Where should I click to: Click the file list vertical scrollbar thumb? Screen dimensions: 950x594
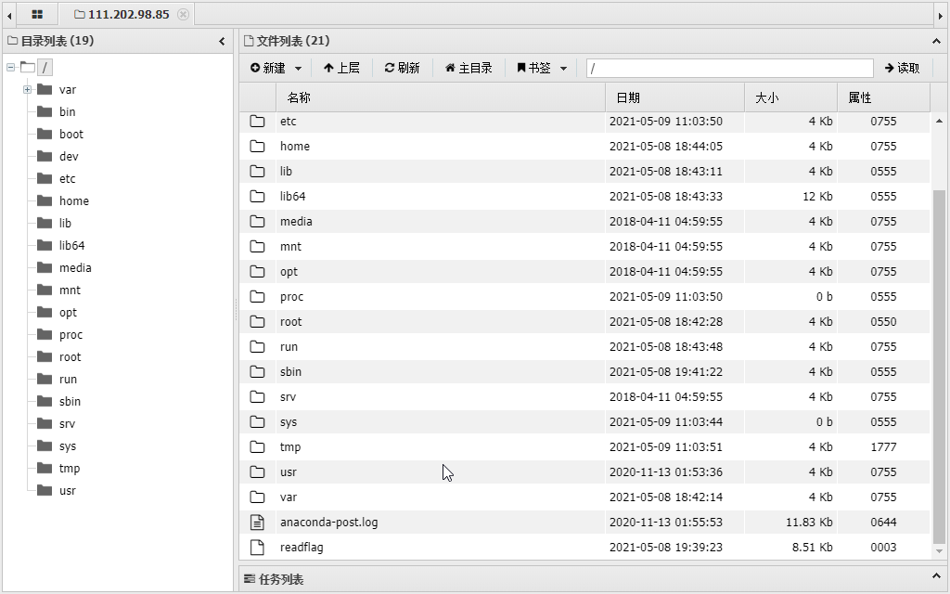939,368
